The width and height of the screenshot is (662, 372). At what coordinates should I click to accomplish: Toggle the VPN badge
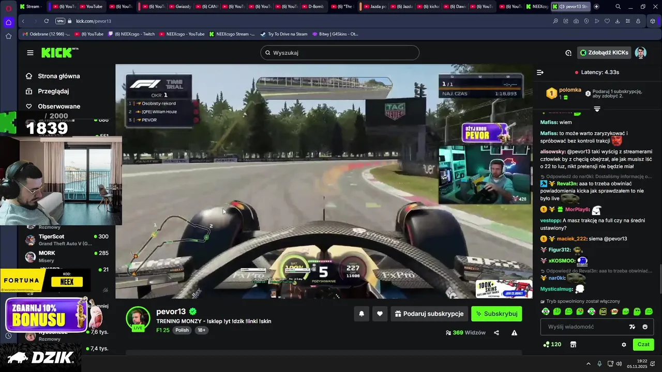point(61,21)
